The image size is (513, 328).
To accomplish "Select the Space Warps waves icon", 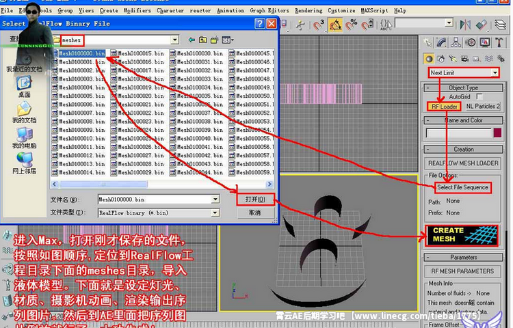I will pos(489,59).
